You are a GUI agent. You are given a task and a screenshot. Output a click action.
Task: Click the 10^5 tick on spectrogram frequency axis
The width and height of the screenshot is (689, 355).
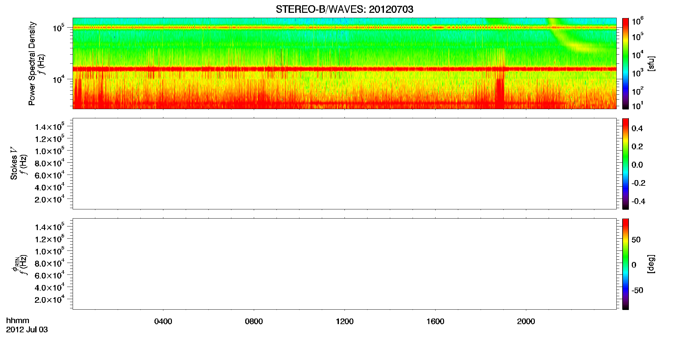pos(58,28)
